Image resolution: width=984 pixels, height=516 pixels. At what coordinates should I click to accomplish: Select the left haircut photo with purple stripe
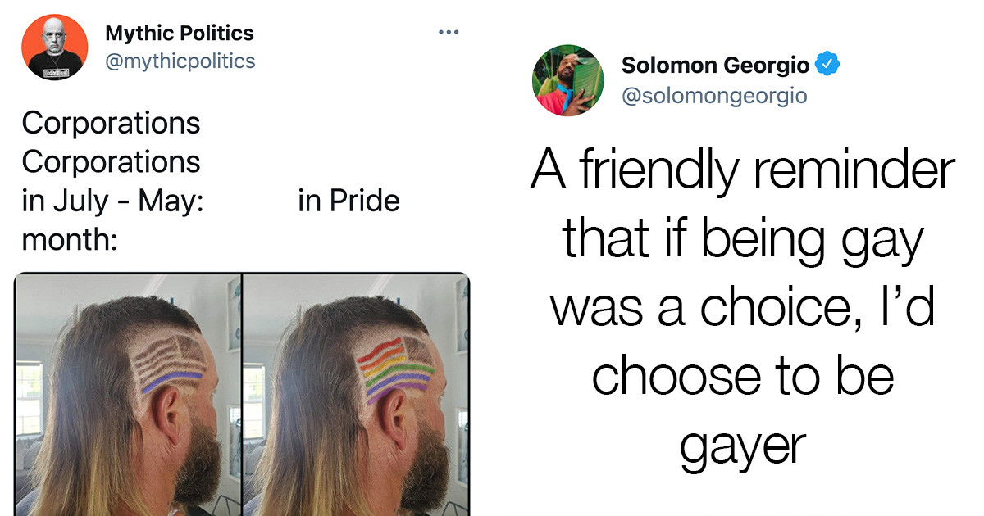(127, 393)
